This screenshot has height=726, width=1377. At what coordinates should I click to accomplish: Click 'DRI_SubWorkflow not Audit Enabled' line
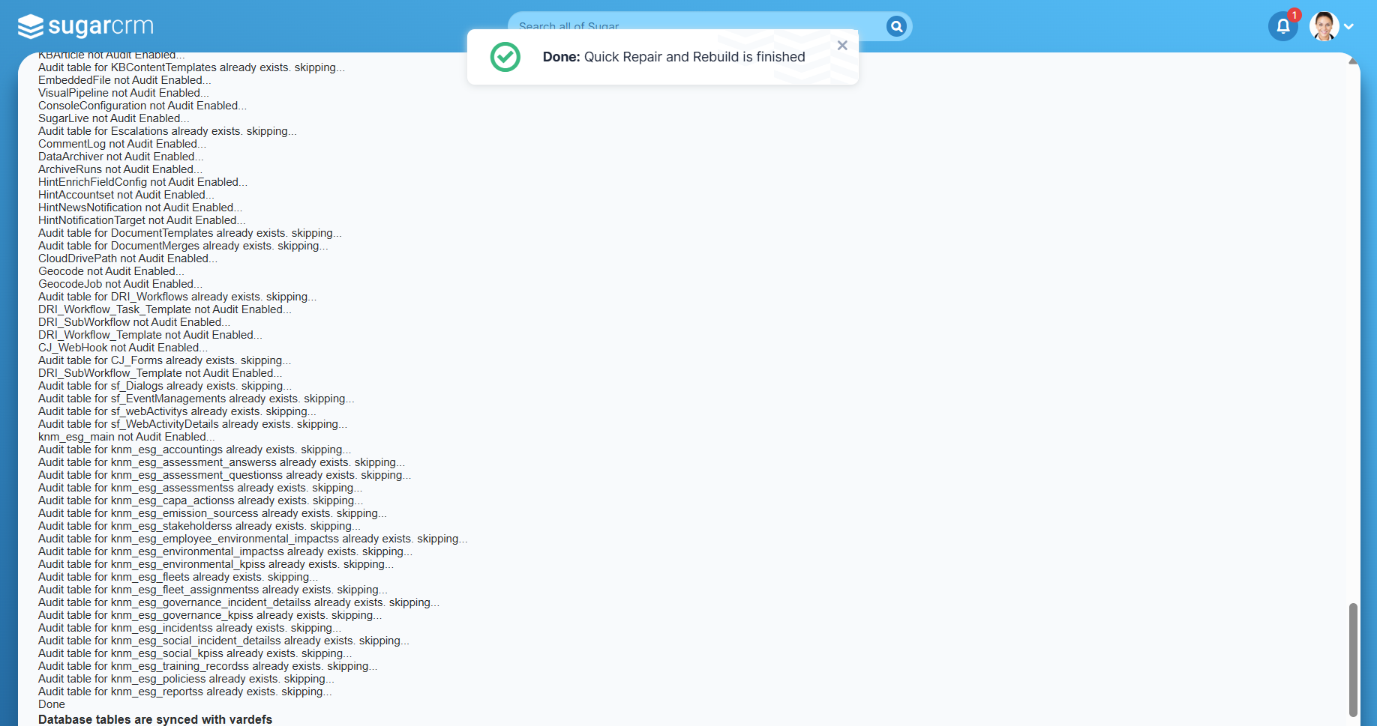134,322
